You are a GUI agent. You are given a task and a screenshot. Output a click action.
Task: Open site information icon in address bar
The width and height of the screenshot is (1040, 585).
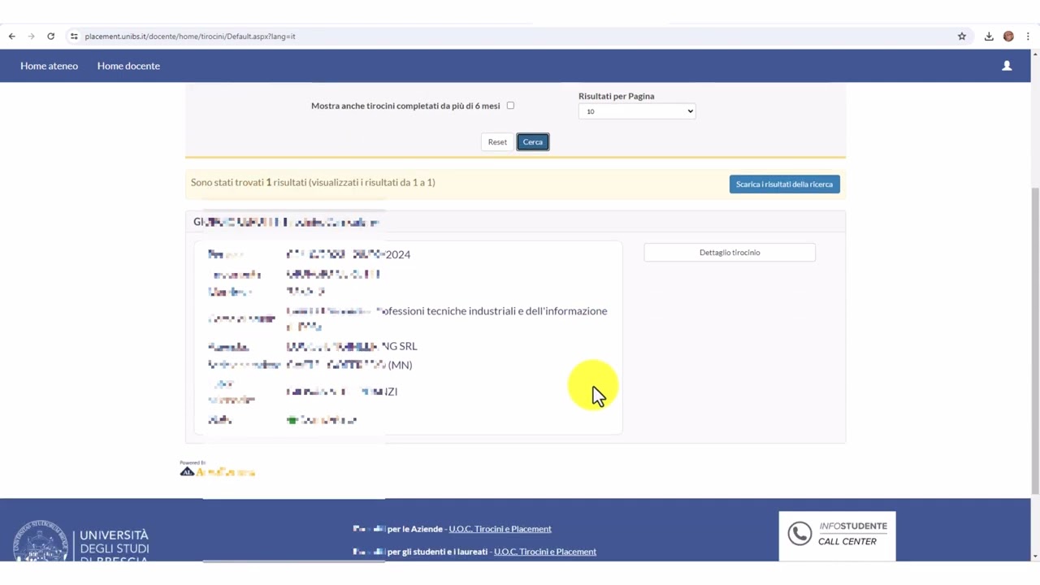coord(74,36)
